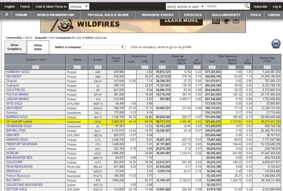
Task: Open the Word, article or author dropdown
Action: click(x=185, y=7)
